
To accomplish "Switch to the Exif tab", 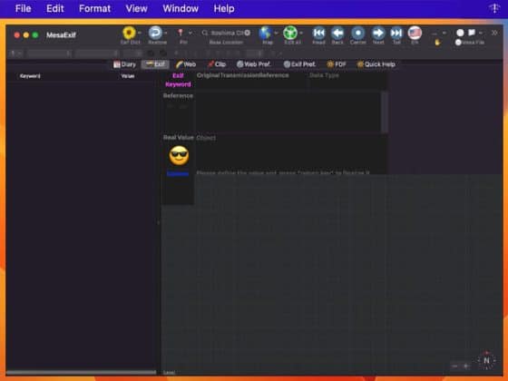I will 155,64.
